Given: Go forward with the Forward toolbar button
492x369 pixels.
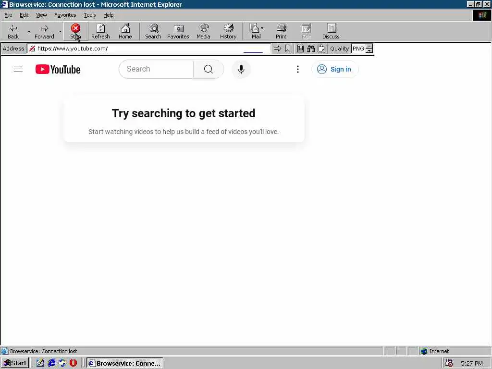Looking at the screenshot, I should pos(44,31).
